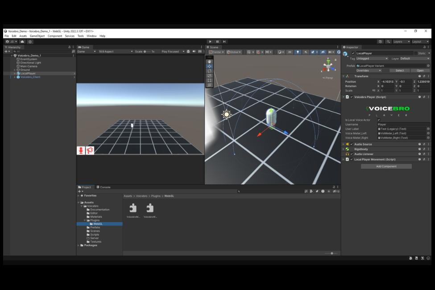Disable the Audio Listener component checkbox
The image size is (435, 290).
pos(352,154)
